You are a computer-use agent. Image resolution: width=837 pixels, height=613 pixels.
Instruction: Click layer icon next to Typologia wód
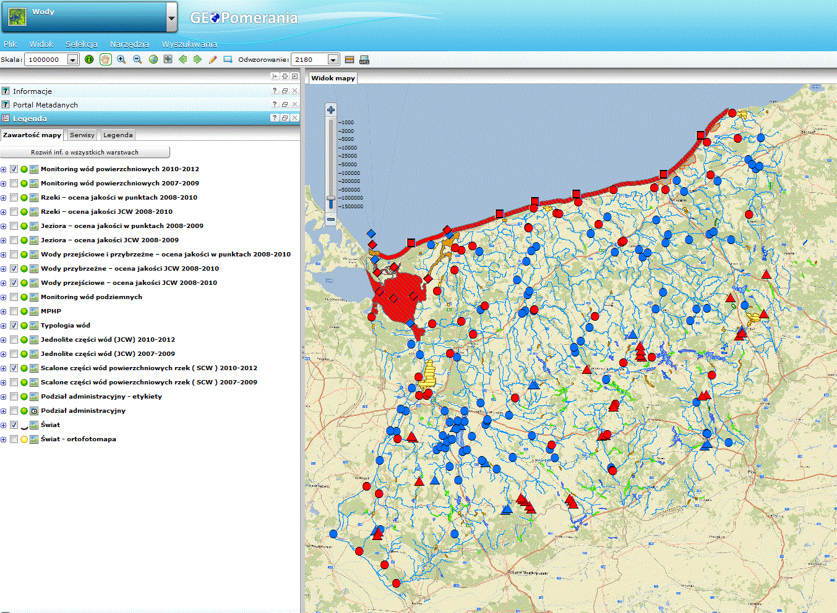click(34, 326)
